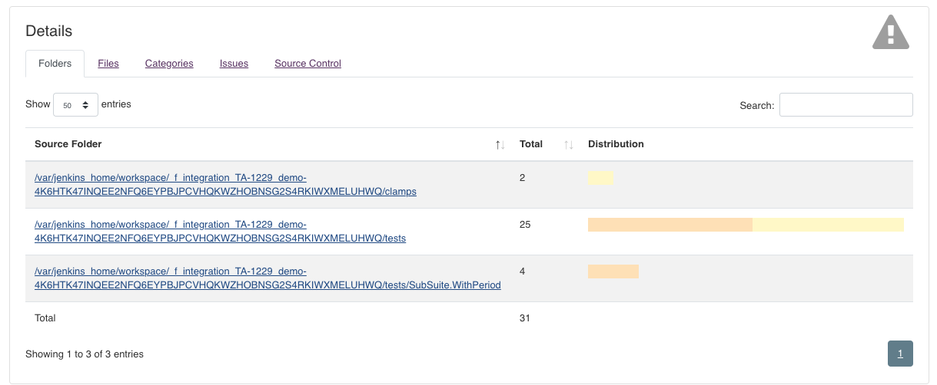
Task: Go to the Issues tab
Action: click(x=234, y=64)
